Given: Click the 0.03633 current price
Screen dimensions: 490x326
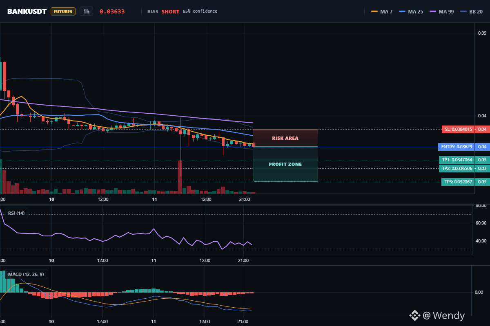Looking at the screenshot, I should [112, 11].
